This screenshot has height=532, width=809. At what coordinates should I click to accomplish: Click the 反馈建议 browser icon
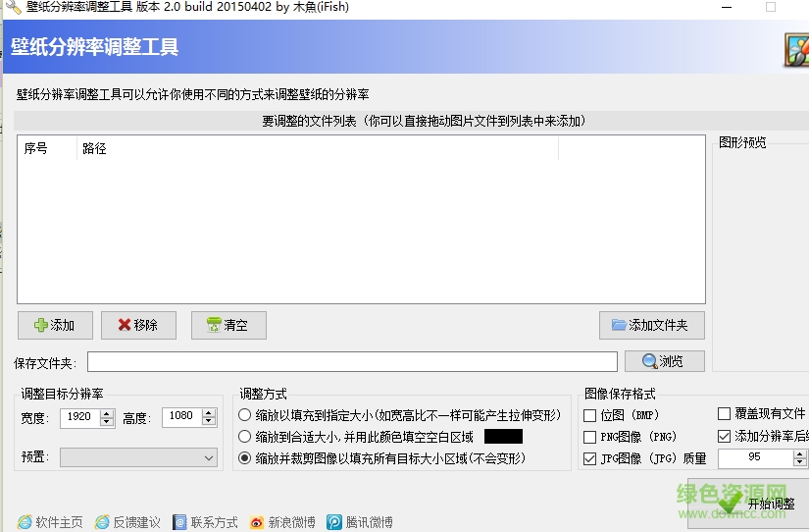coord(102,522)
